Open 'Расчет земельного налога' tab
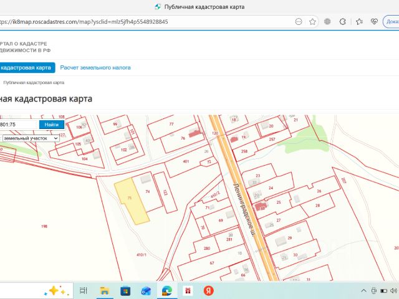This screenshot has width=399, height=299. [x=95, y=68]
